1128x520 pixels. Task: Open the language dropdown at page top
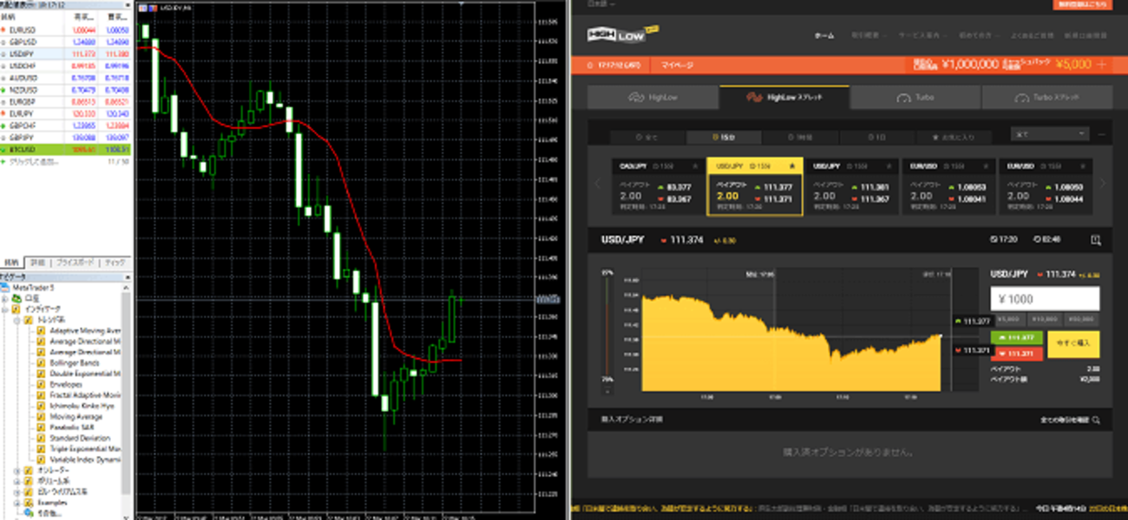click(x=601, y=3)
